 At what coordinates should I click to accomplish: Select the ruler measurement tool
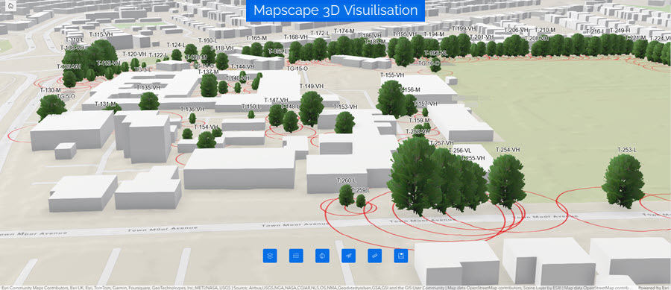(x=375, y=256)
